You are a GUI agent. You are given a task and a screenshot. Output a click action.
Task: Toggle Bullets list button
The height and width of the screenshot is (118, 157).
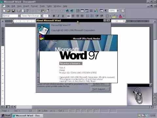[92, 16]
